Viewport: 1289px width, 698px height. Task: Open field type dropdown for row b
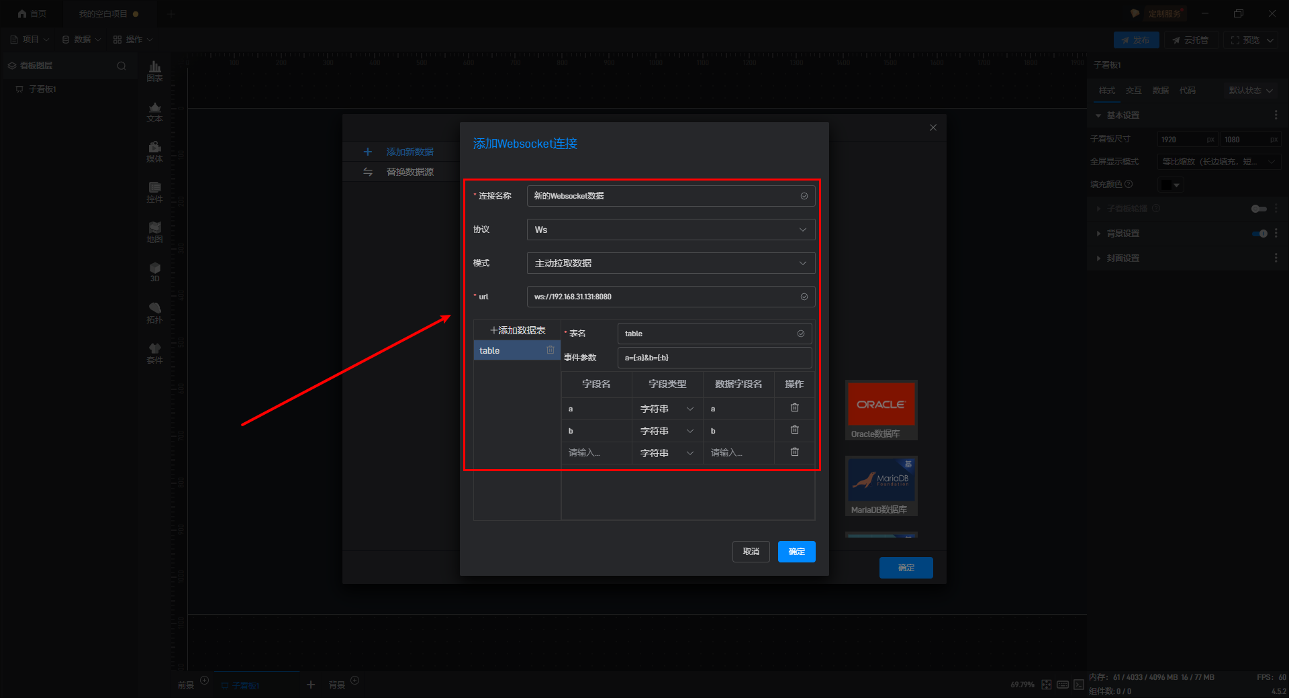click(x=667, y=431)
